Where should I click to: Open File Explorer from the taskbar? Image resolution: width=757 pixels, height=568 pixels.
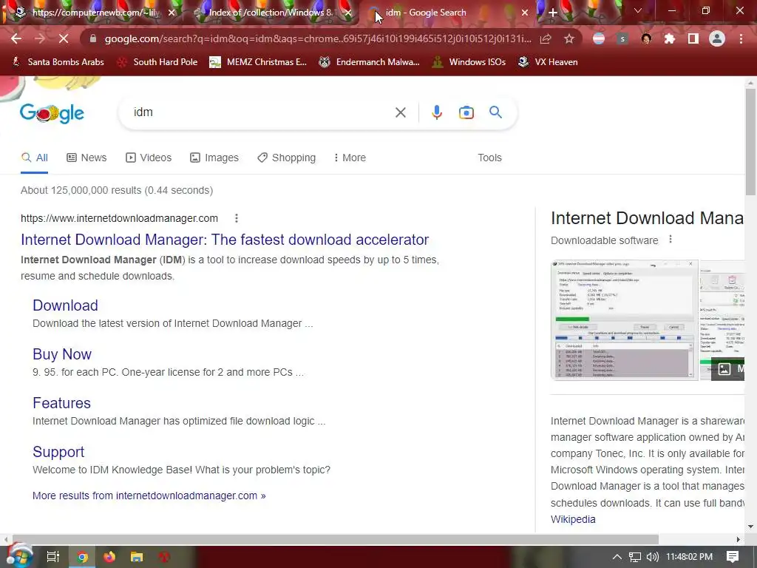pyautogui.click(x=137, y=557)
